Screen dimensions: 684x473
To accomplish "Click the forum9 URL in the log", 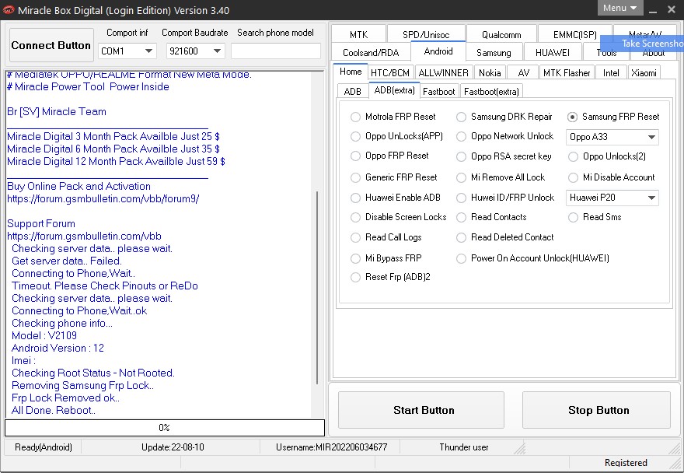I will coord(103,198).
